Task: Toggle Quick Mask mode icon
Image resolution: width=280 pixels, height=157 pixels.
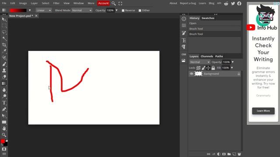Action: point(4,149)
